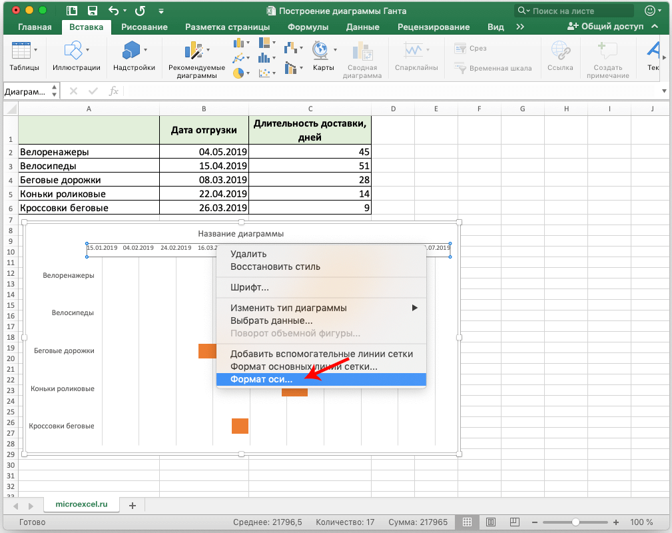Screen dimensions: 672x533
Task: Open Изменить тип диаграммы submenu
Action: pos(322,308)
